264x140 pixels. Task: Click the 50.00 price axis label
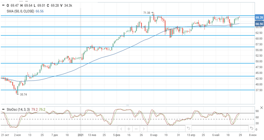click(259, 61)
